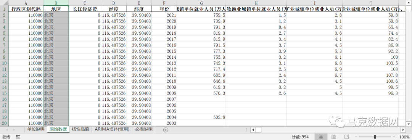Select row 1 header
Image resolution: width=412 pixels, height=140 pixels.
[x=4, y=9]
